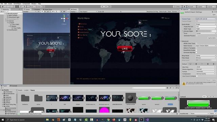The height and width of the screenshot is (122, 217).
Task: Enable the Read/Write Enabled checkbox
Action: [196, 50]
